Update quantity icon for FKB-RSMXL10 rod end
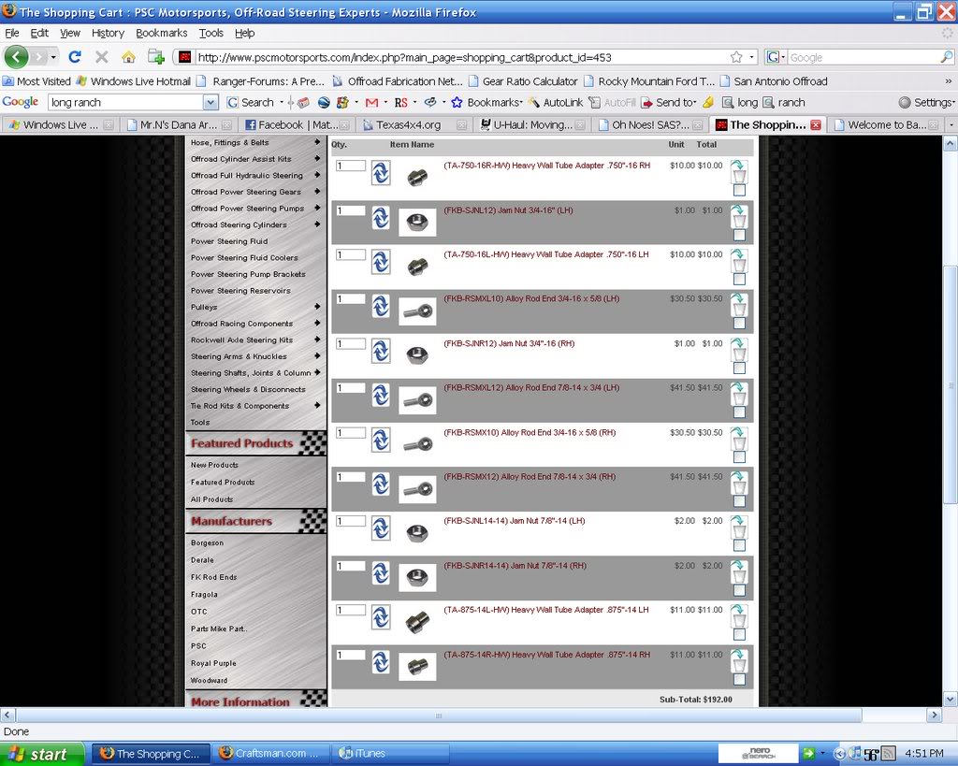Screen dimensions: 958x766 [x=381, y=306]
